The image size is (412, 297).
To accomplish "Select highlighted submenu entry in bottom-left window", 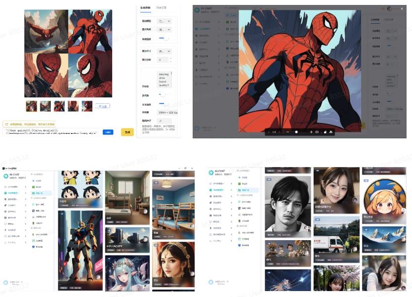I will pos(41,193).
